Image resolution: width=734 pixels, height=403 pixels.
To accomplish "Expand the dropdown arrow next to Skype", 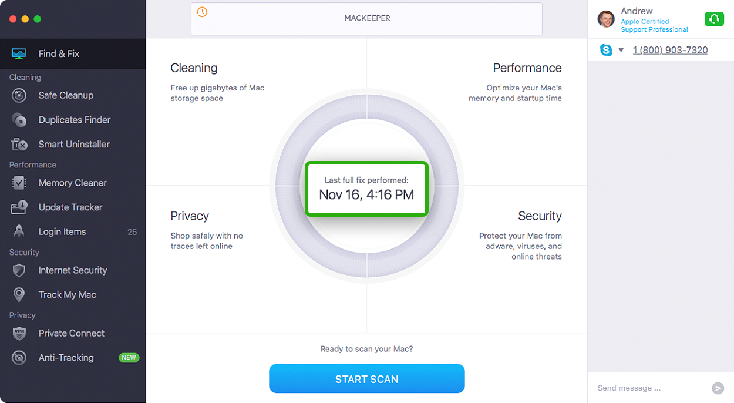I will coord(621,51).
